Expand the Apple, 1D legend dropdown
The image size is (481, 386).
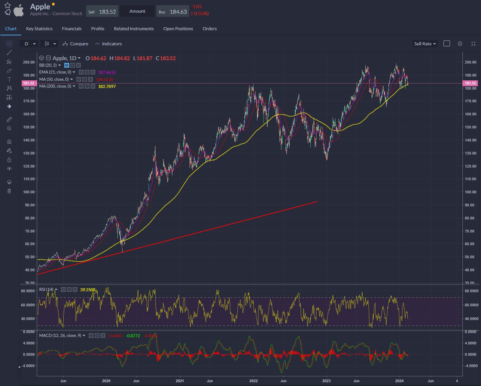point(79,58)
